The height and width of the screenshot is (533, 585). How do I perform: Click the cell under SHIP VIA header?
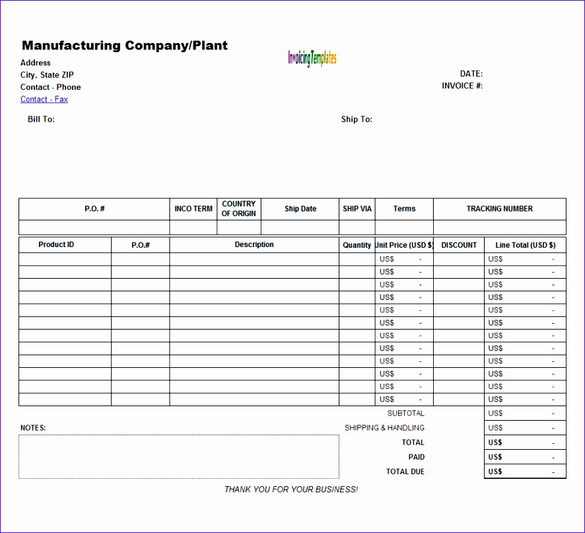357,227
